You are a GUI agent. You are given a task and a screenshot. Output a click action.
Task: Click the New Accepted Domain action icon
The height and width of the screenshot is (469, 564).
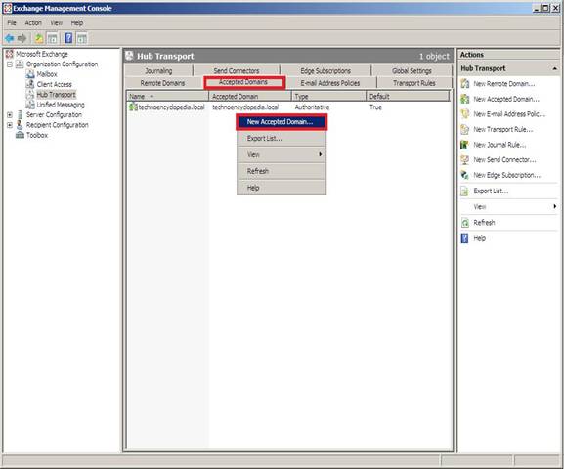click(x=464, y=99)
